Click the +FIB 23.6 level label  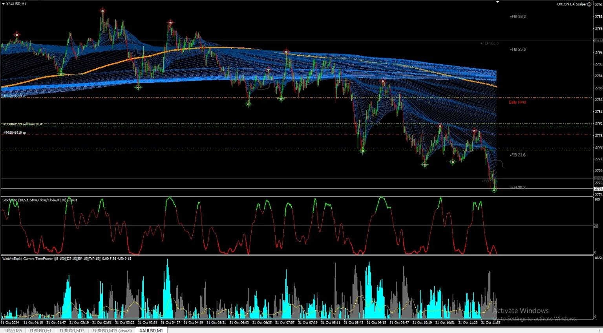point(517,49)
